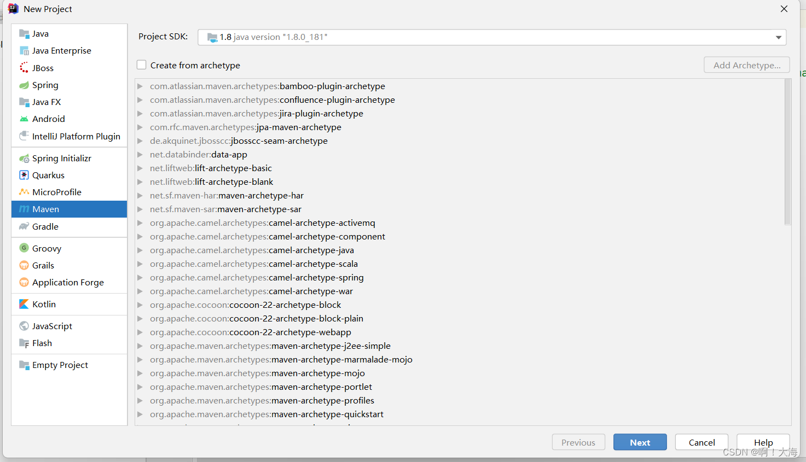
Task: Click the Kotlin logo icon
Action: click(x=24, y=305)
